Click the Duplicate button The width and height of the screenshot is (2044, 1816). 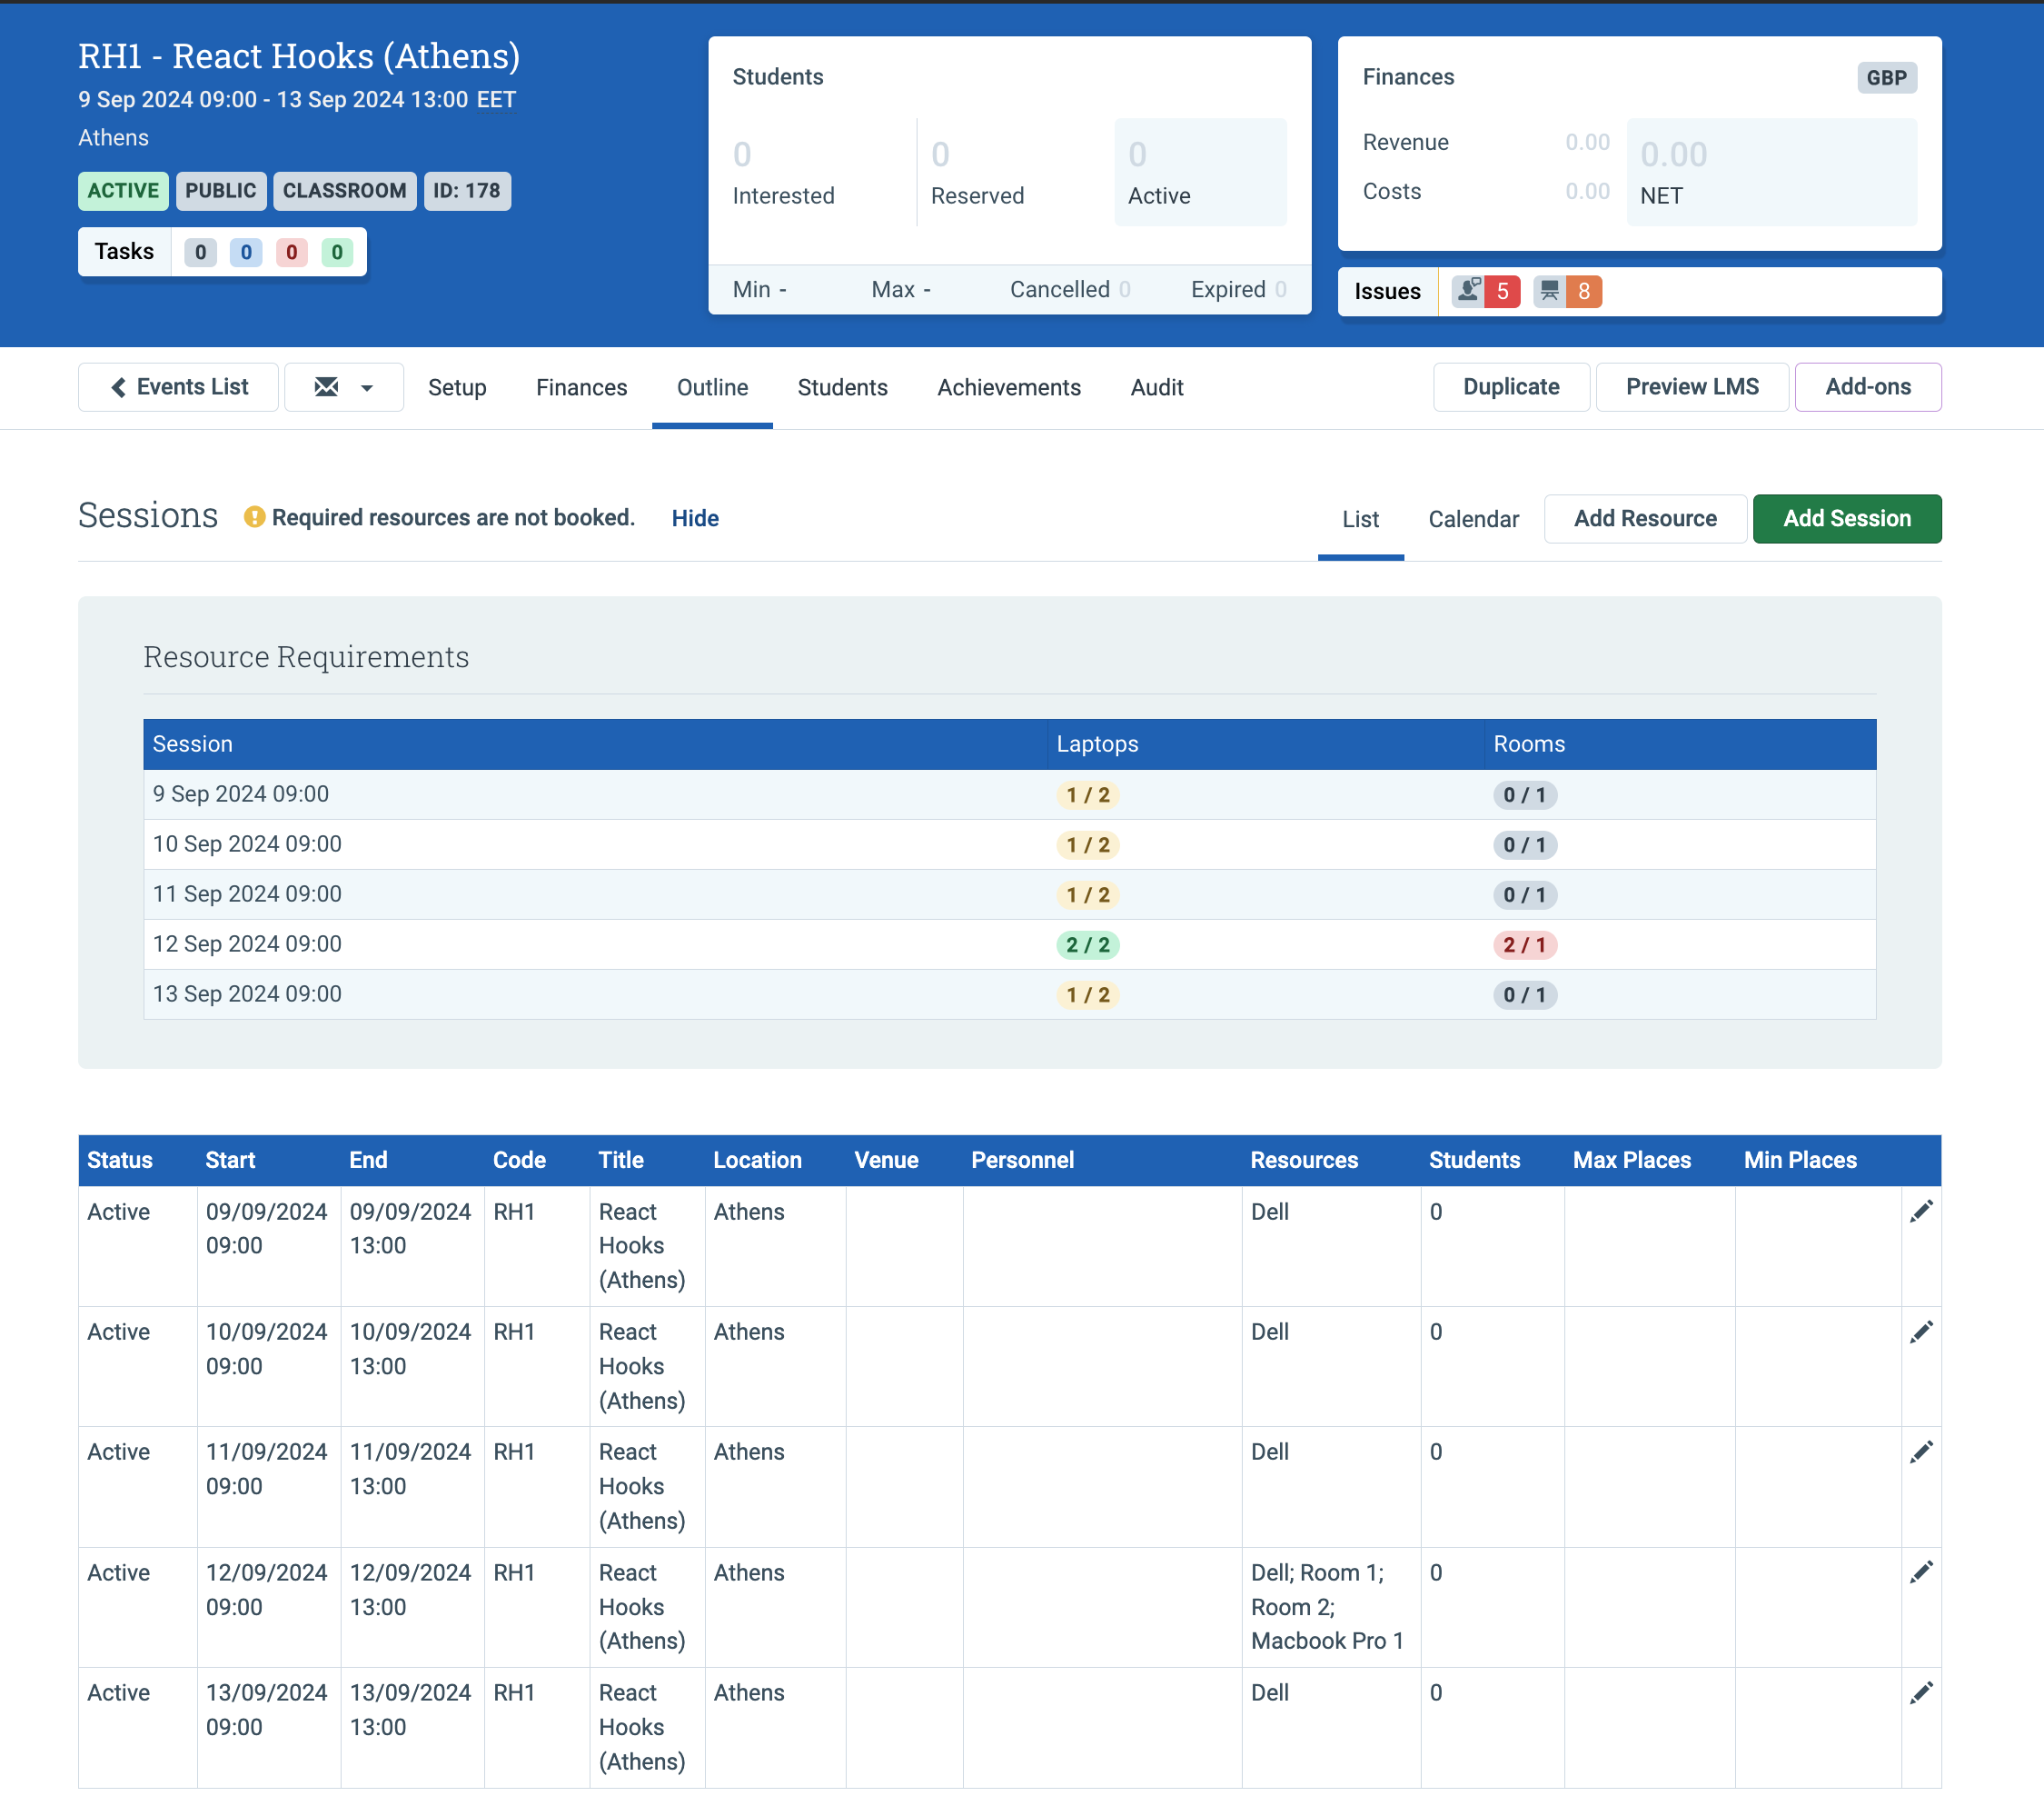pyautogui.click(x=1511, y=387)
